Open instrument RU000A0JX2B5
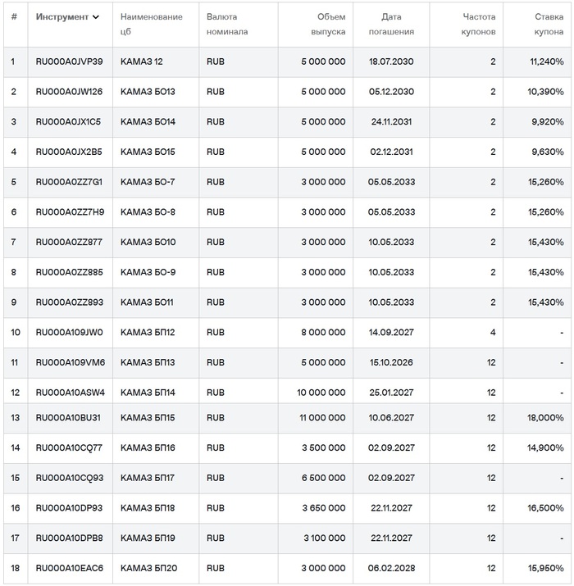This screenshot has height=586, width=574. 69,152
